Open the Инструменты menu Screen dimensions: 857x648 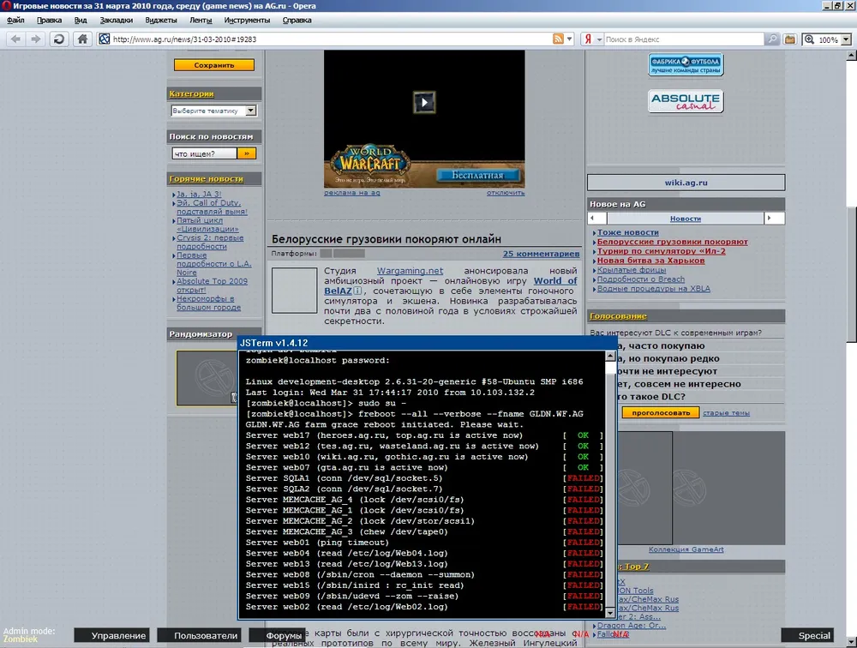pos(247,19)
